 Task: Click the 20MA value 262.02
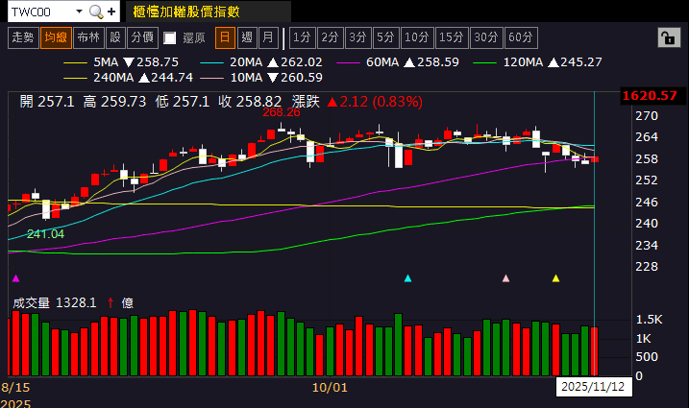coord(302,62)
